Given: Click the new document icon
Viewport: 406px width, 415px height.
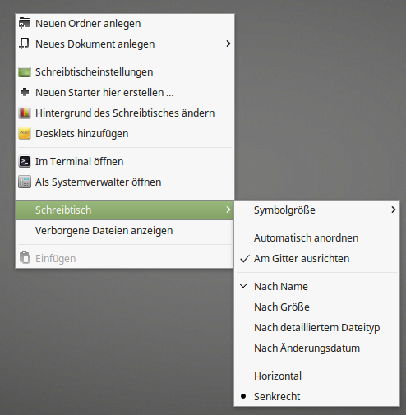Looking at the screenshot, I should (x=25, y=44).
